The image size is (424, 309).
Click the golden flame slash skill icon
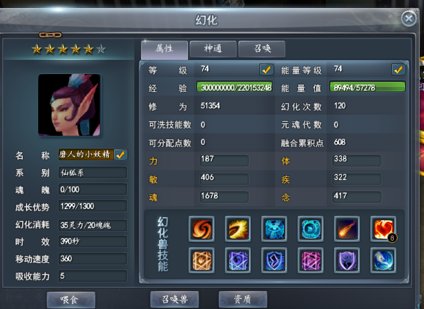[x=238, y=229]
